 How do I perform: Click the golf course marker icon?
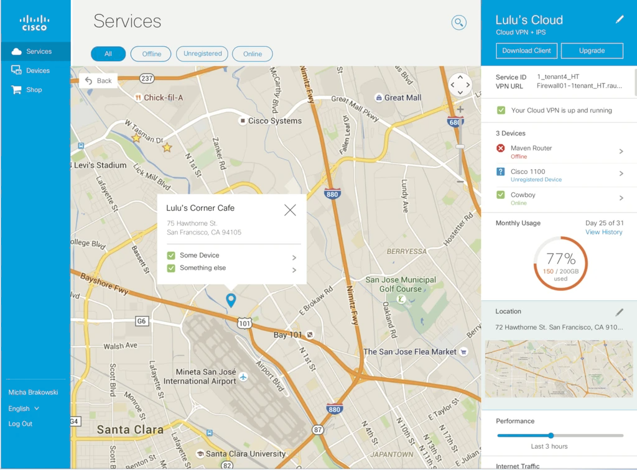point(401,300)
